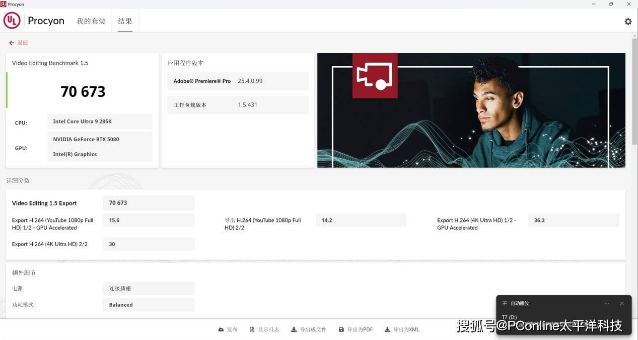Viewport: 638px width, 340px height.
Task: Open the settings gear icon
Action: tap(627, 22)
